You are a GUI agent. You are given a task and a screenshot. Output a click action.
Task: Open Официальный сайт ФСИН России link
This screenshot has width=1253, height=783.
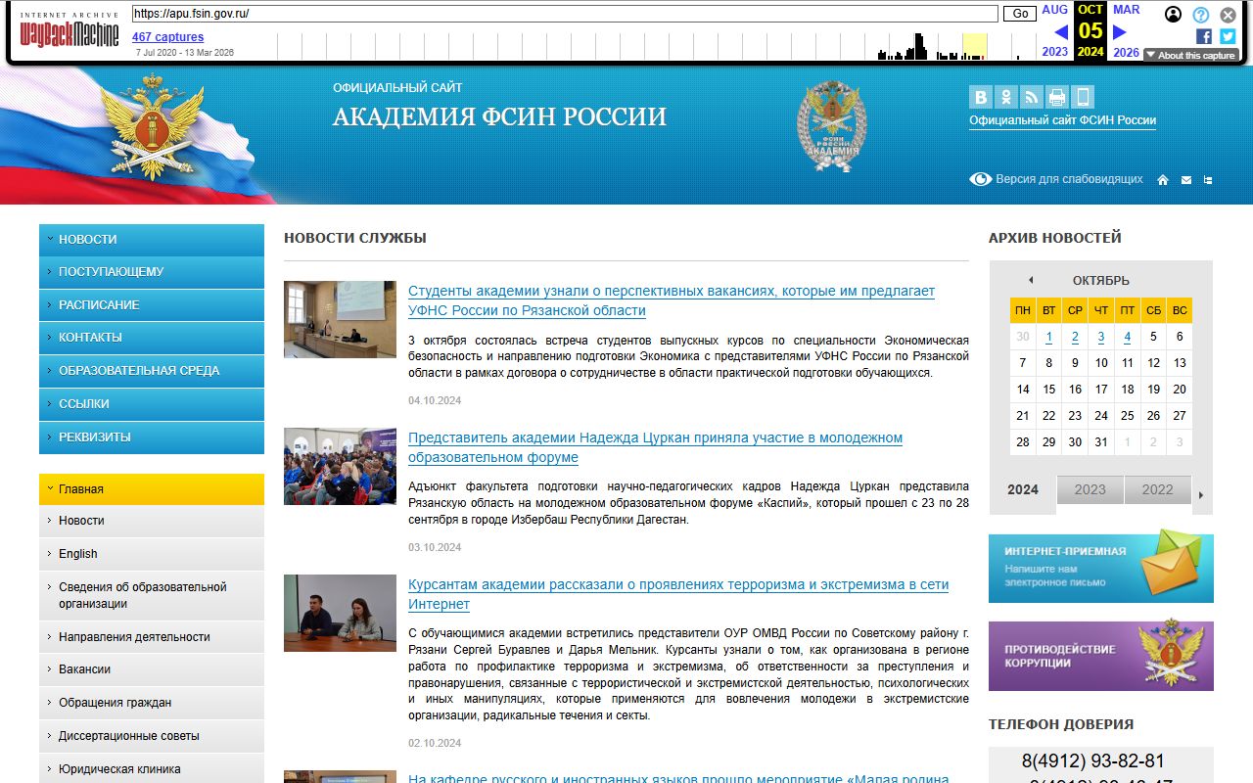coord(1062,120)
